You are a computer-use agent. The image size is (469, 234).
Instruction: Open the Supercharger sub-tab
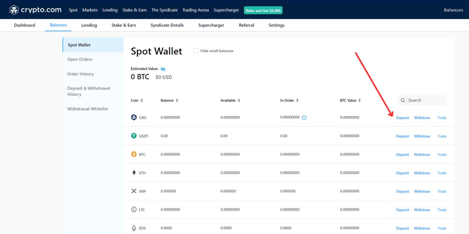point(211,25)
